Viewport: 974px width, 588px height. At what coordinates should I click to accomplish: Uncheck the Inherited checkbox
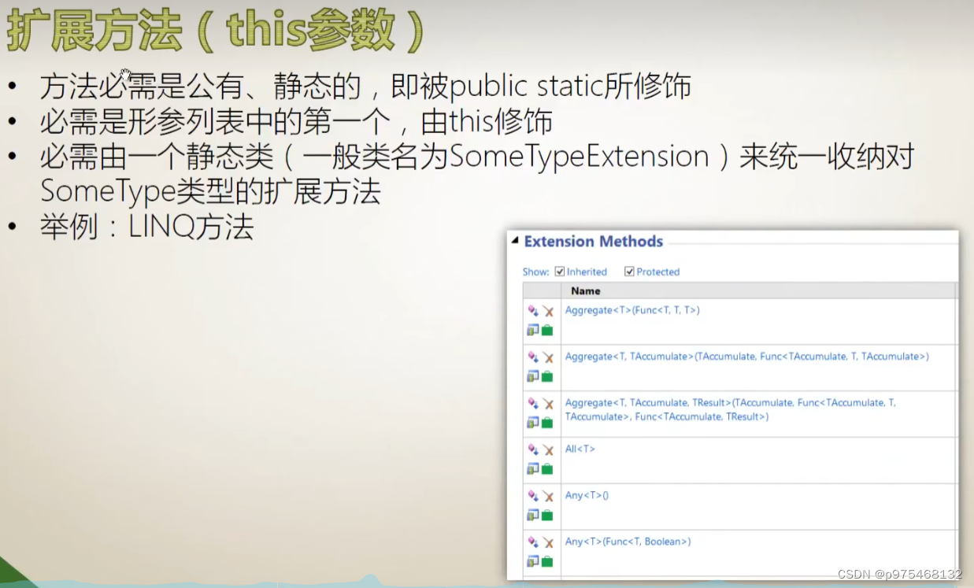(x=560, y=272)
